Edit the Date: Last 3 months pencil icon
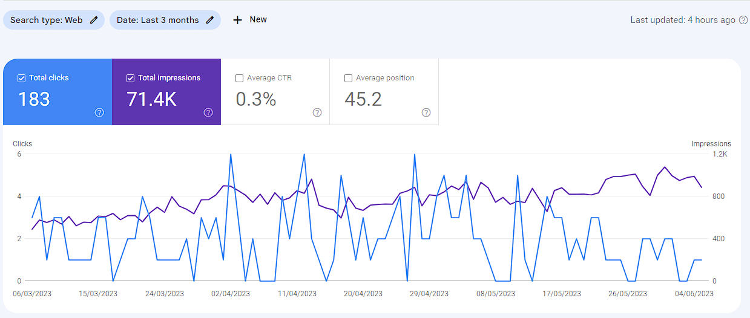The image size is (750, 318). tap(209, 20)
